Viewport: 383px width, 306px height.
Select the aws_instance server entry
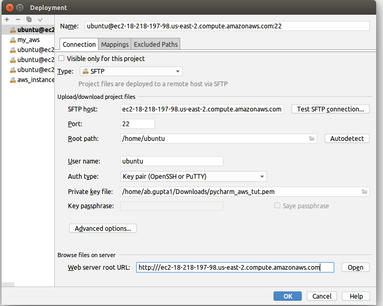tap(28, 80)
